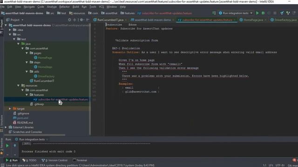The image size is (298, 167).
Task: Toggle tool window bars icon in status bar corner
Action: [2, 165]
